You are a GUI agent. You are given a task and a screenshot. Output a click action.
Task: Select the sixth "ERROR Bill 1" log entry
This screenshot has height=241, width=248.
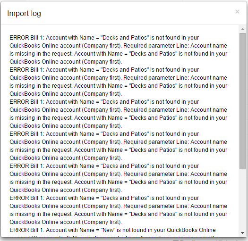coord(118,210)
